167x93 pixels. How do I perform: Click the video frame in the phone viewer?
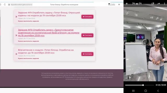point(145,44)
